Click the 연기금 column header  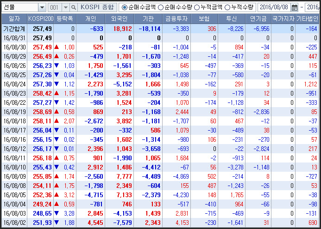(258, 19)
